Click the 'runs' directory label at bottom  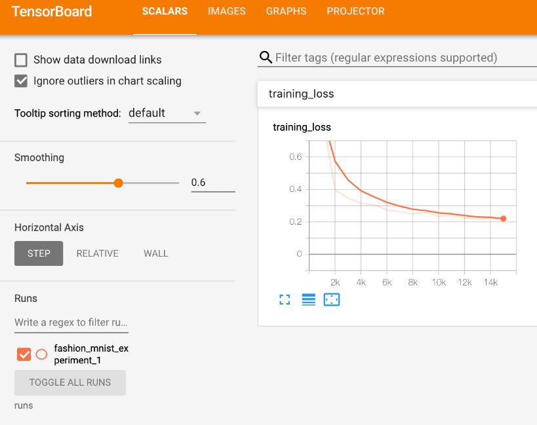[x=24, y=405]
